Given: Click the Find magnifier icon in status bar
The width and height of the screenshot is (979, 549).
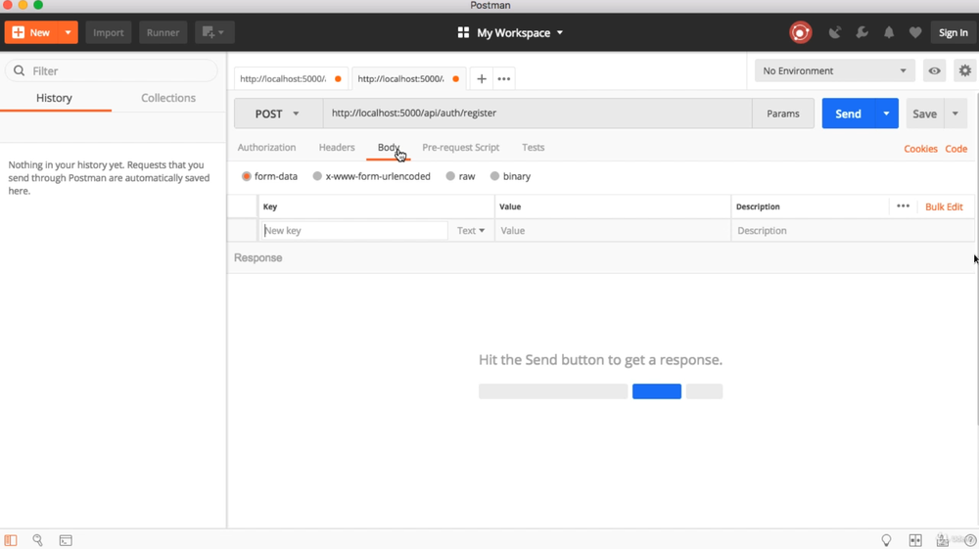Looking at the screenshot, I should 38,540.
